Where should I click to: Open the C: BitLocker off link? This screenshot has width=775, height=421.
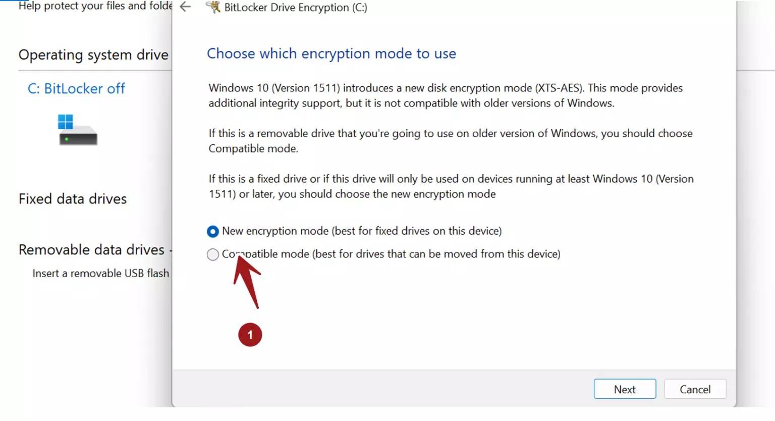(x=76, y=88)
